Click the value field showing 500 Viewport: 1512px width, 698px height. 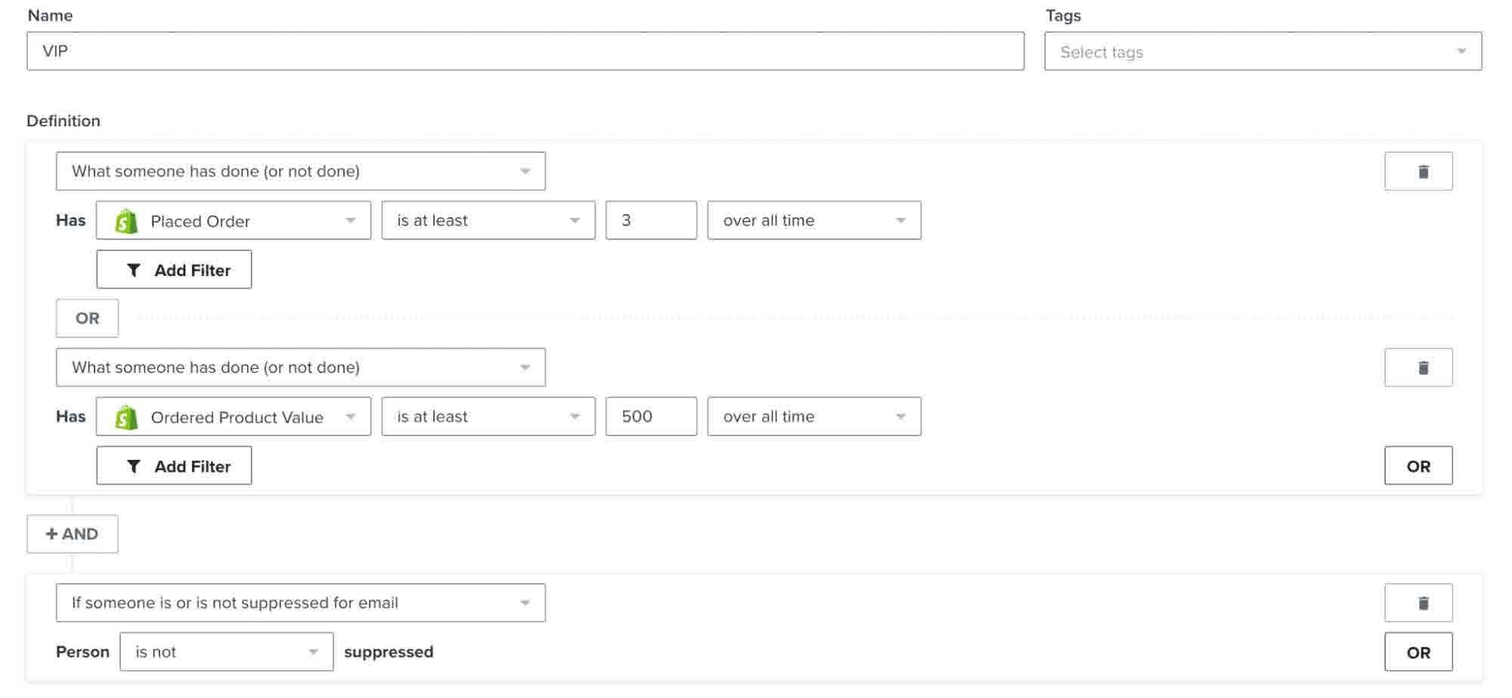click(x=650, y=417)
